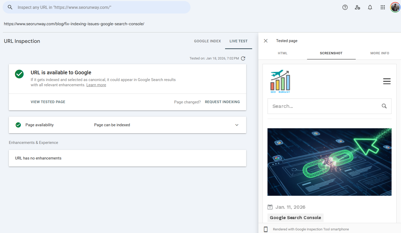Open your profile avatar
Image resolution: width=401 pixels, height=233 pixels.
pos(395,7)
